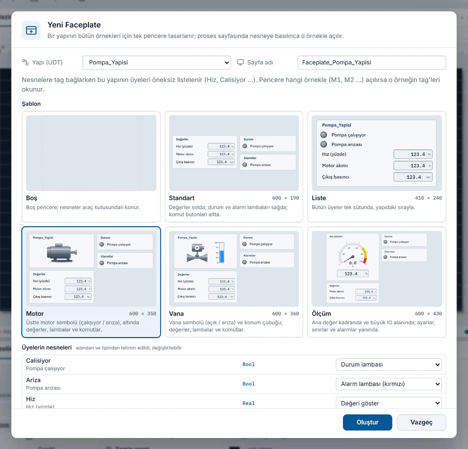The image size is (468, 449).
Task: Click the structure icon beside Yapı (UDT)
Action: (25, 62)
